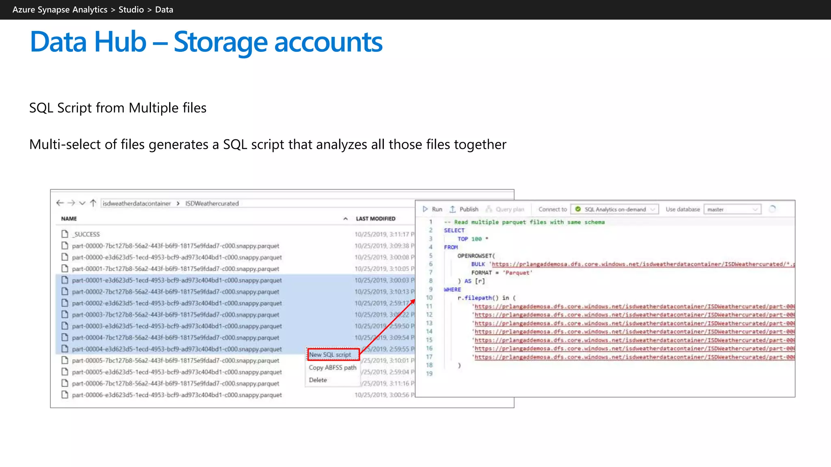Viewport: 831px width, 467px height.
Task: Click the BULK storage URL on line 6
Action: click(643, 264)
